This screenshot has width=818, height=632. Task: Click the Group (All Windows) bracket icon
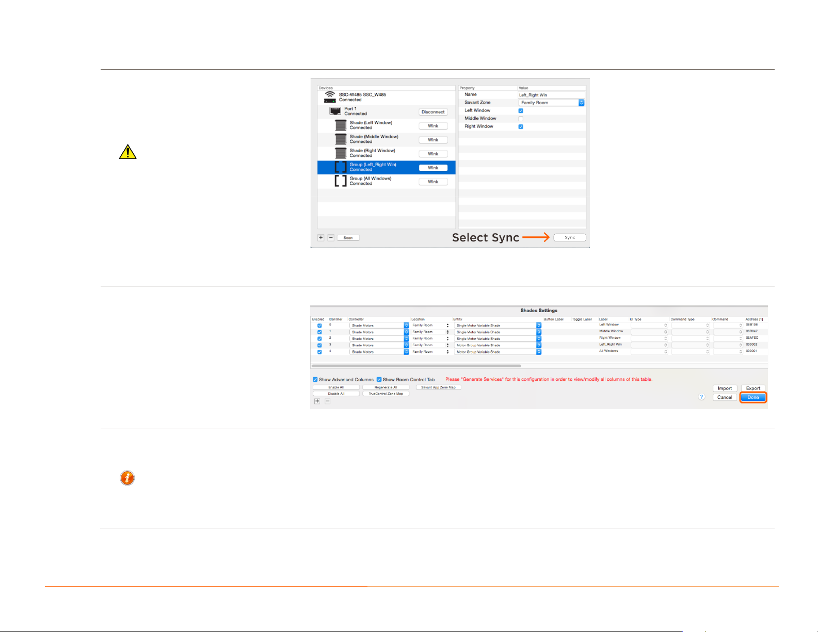click(x=341, y=181)
